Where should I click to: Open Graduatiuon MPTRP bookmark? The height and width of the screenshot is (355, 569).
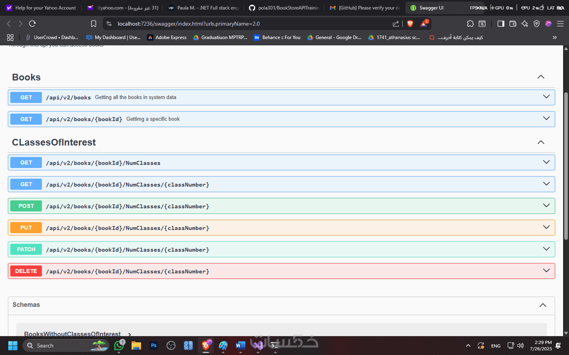[x=220, y=37]
